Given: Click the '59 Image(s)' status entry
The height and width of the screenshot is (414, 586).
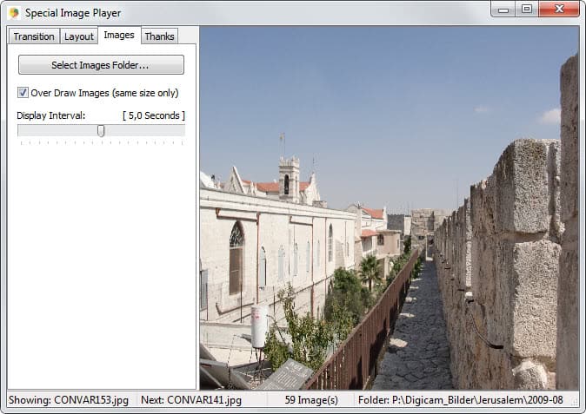Looking at the screenshot, I should [311, 400].
